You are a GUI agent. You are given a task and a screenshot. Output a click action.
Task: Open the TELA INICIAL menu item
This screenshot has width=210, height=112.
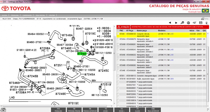coord(40,15)
